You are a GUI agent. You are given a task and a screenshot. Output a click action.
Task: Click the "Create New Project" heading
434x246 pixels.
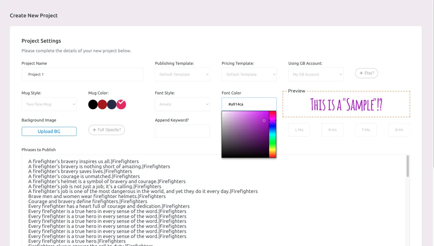point(34,16)
